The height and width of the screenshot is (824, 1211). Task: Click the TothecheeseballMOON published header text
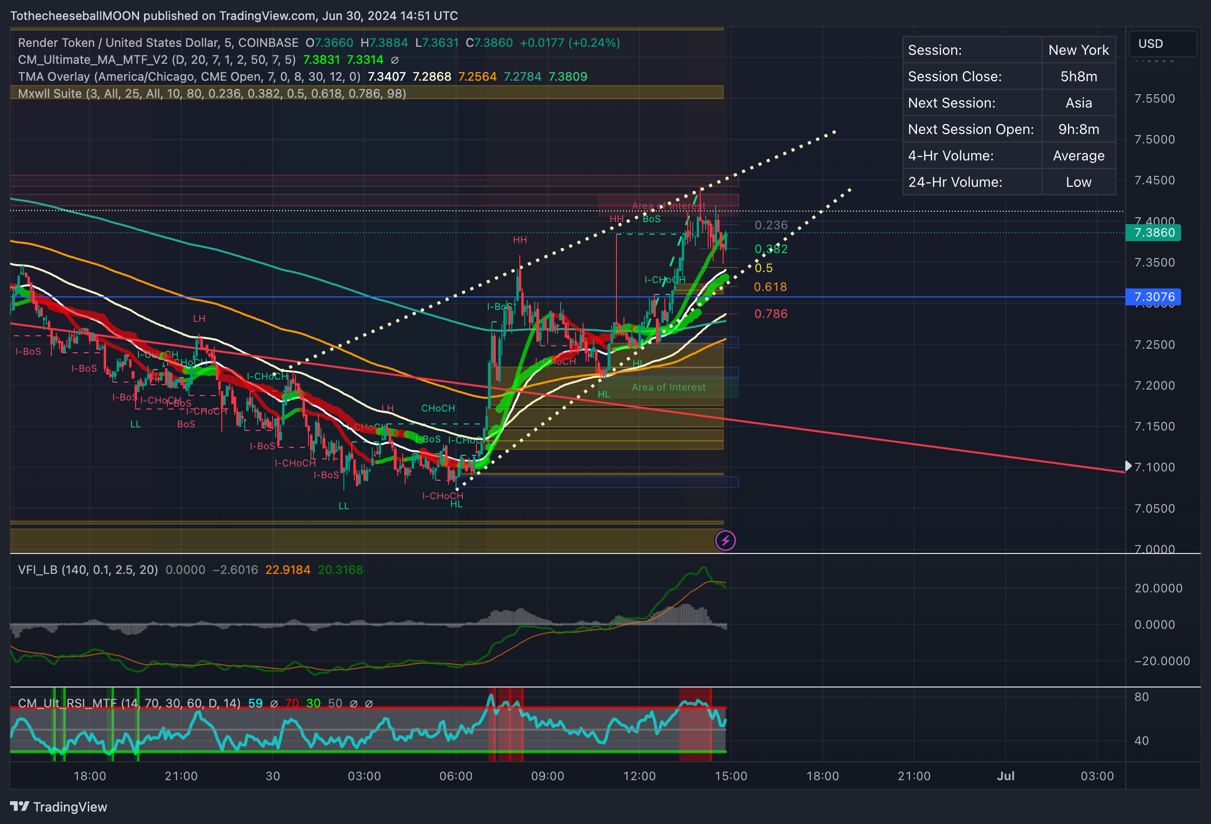234,15
